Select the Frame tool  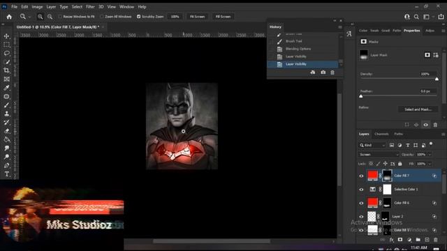point(6,79)
